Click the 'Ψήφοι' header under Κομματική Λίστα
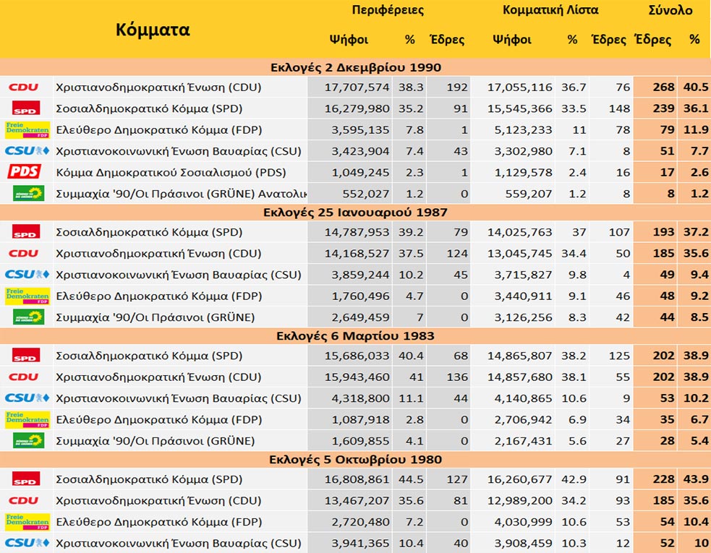Viewport: 711px width, 553px height. pos(512,40)
